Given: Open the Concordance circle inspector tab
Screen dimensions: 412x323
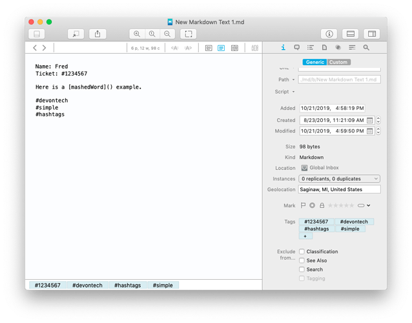Looking at the screenshot, I should pyautogui.click(x=338, y=48).
